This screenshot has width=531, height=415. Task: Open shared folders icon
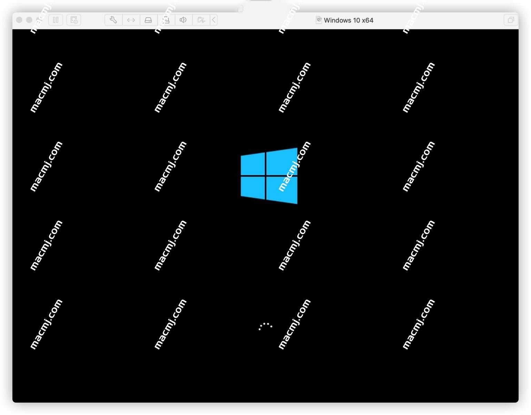point(201,20)
